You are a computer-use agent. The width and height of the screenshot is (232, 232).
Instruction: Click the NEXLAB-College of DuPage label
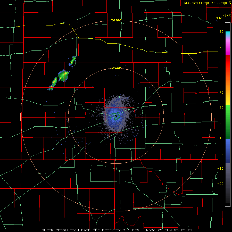tap(206, 3)
